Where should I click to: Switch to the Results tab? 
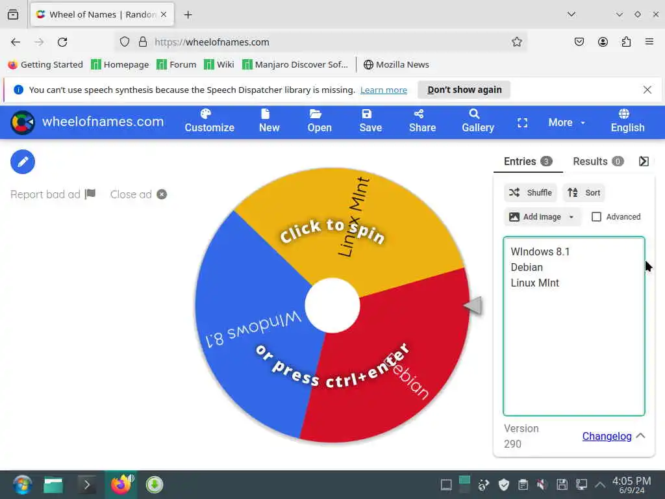[x=598, y=161]
